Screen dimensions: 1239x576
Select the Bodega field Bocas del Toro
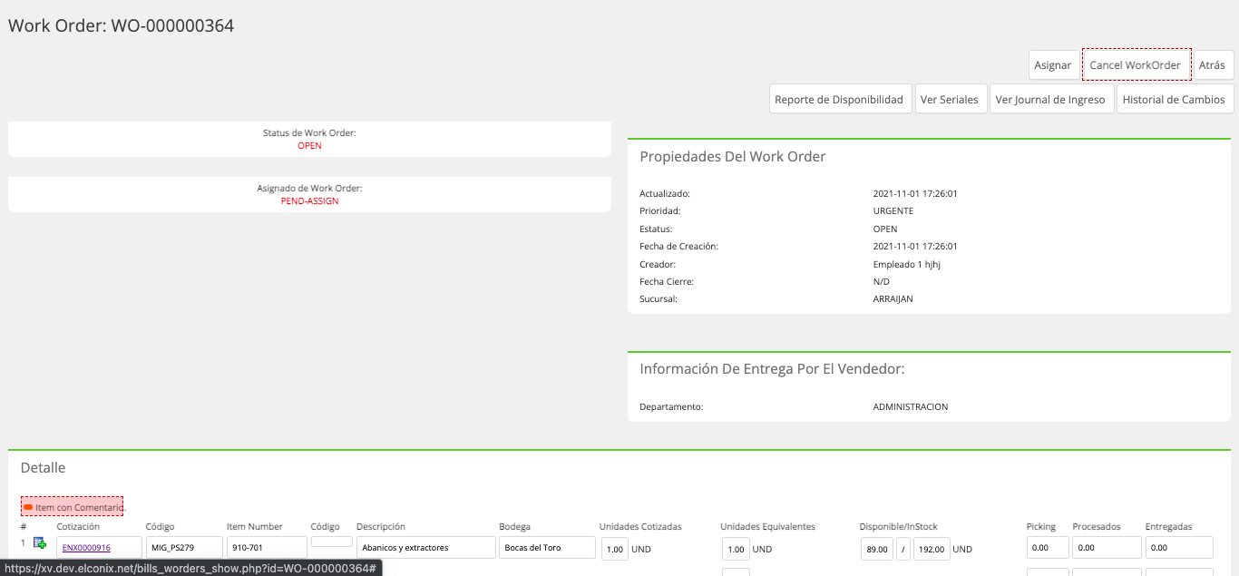[547, 548]
